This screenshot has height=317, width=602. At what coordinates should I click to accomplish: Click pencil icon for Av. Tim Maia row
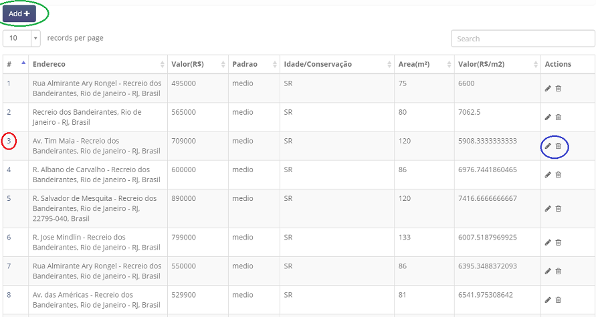click(548, 146)
